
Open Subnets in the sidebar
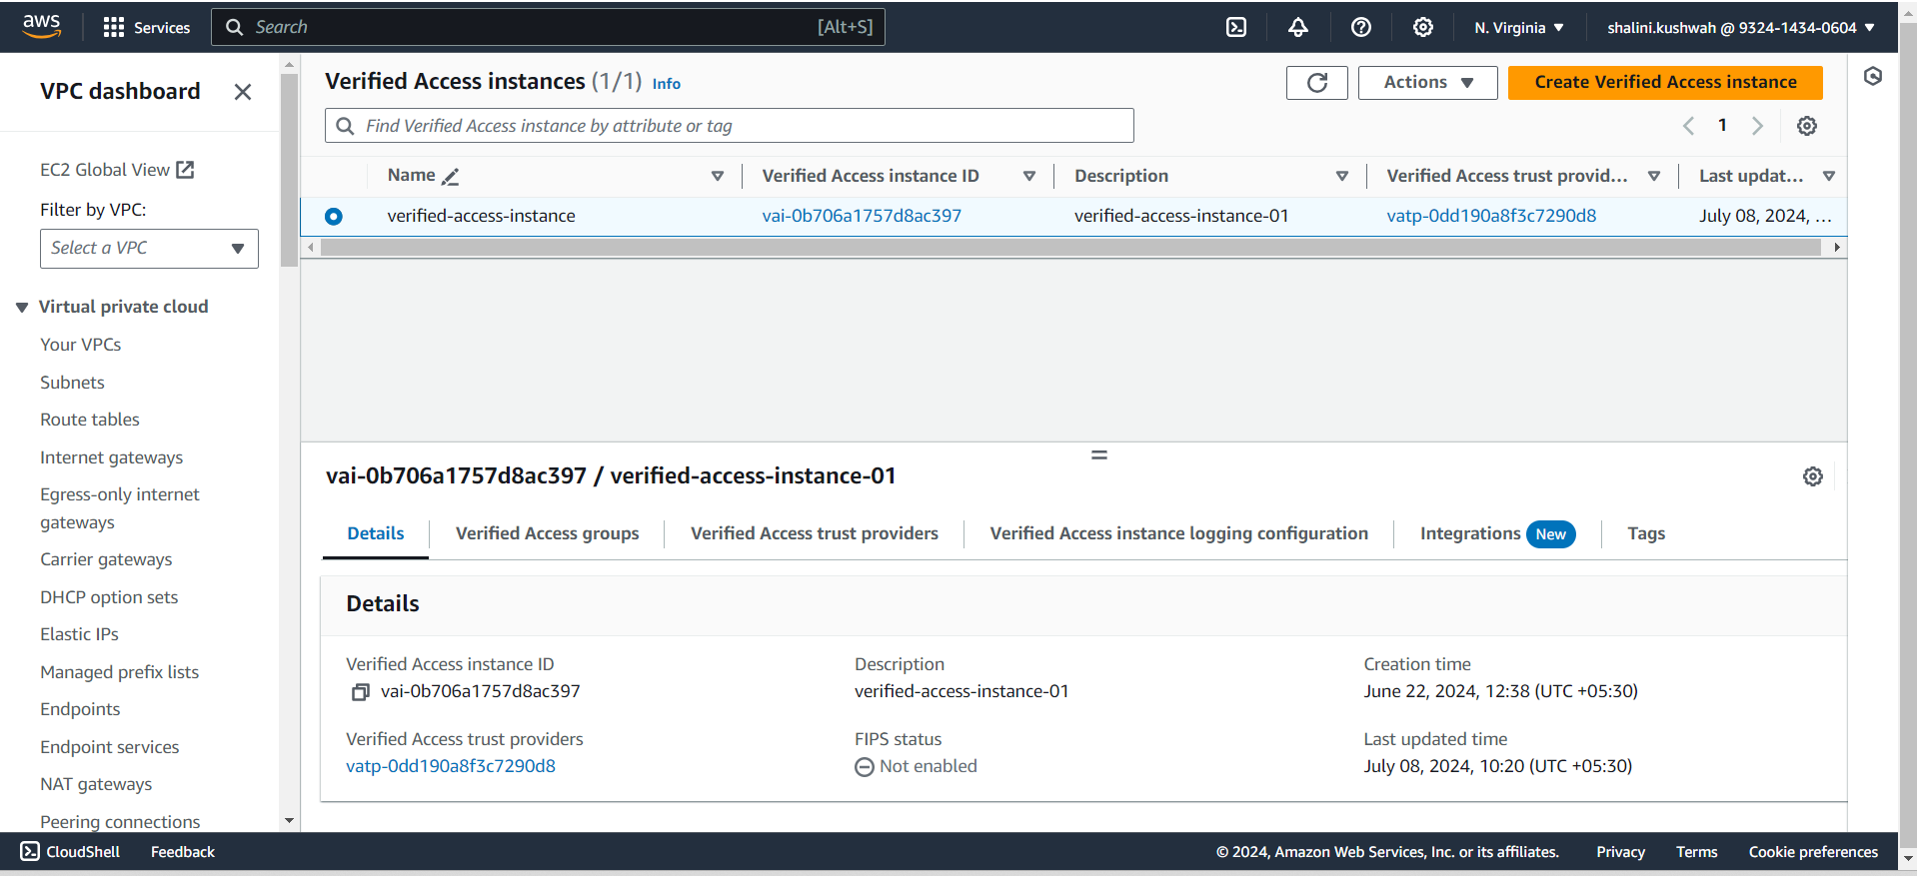pos(72,383)
